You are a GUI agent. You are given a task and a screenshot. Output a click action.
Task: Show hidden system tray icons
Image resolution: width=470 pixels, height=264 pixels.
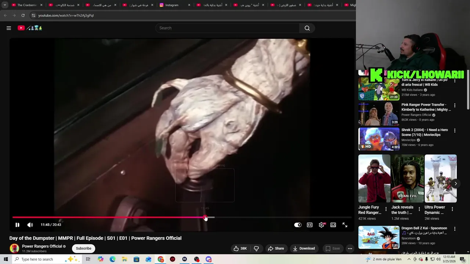(409, 259)
